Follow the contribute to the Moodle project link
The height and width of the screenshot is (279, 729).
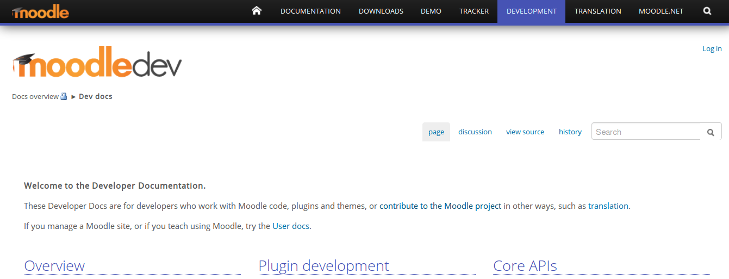[x=440, y=206]
